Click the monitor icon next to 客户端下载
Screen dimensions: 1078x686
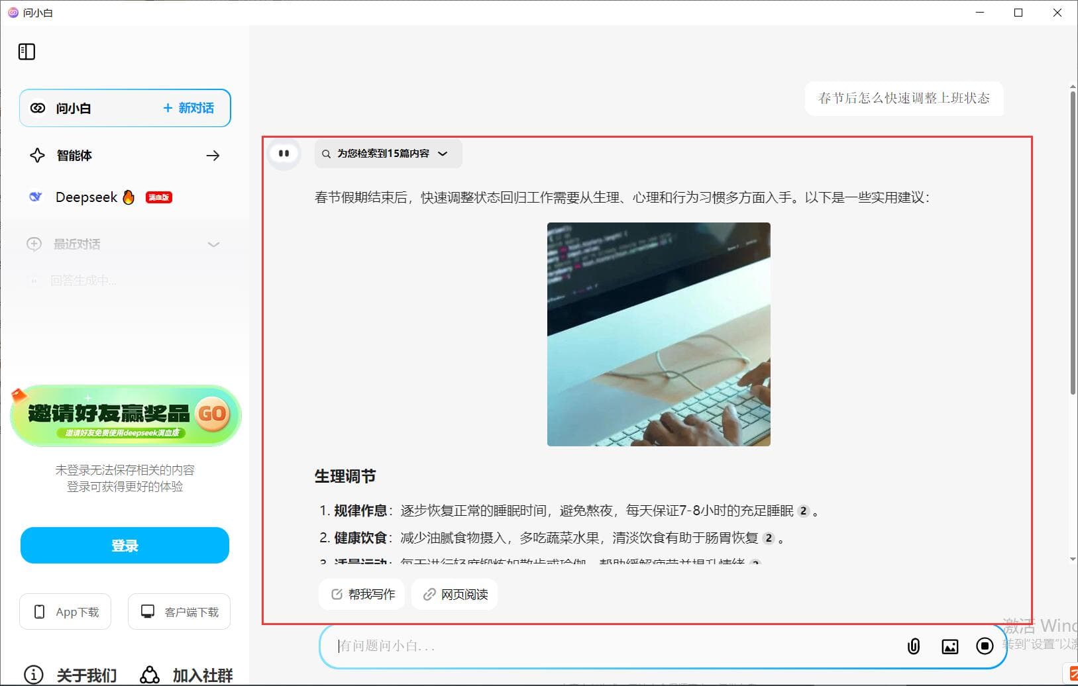(x=148, y=611)
